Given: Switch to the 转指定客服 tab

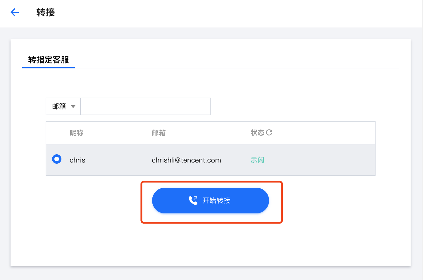Looking at the screenshot, I should coord(49,60).
